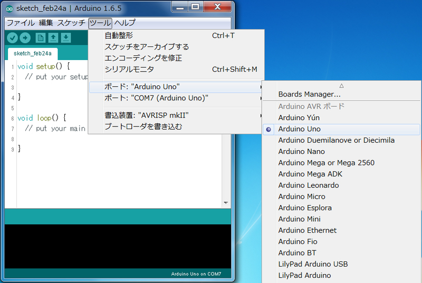Viewport: 422px width, 283px height.
Task: Click the Save sketch down-arrow icon
Action: click(x=65, y=38)
